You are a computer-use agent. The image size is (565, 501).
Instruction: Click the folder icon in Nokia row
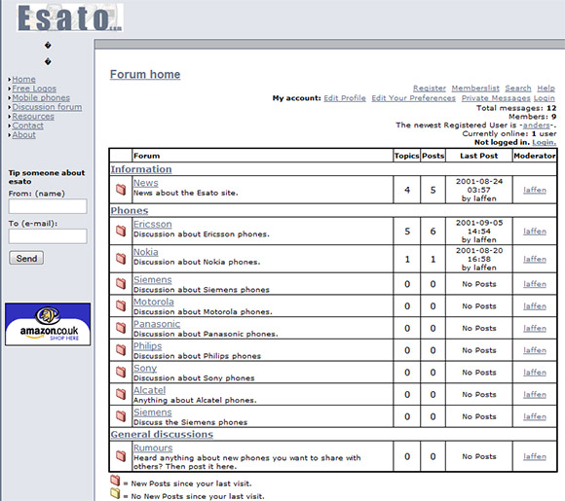121,259
